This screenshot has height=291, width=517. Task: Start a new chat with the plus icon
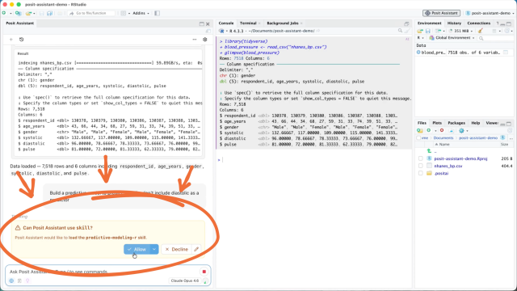11,40
